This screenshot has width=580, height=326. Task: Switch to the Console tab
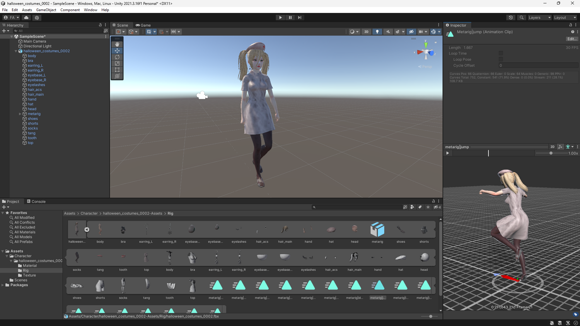[36, 202]
